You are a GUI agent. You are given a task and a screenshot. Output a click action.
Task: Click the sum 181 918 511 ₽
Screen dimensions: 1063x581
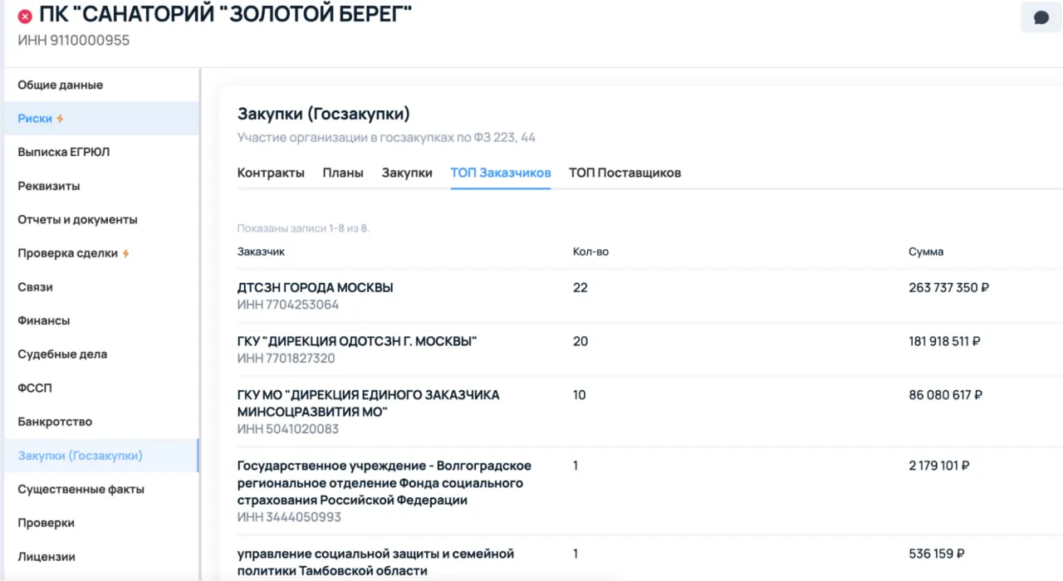(x=945, y=341)
